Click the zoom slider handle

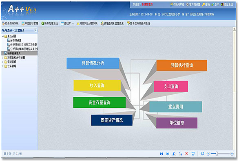point(217,154)
